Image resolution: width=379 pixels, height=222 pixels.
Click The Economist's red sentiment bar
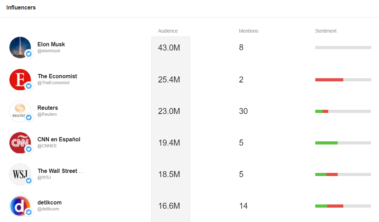[329, 80]
